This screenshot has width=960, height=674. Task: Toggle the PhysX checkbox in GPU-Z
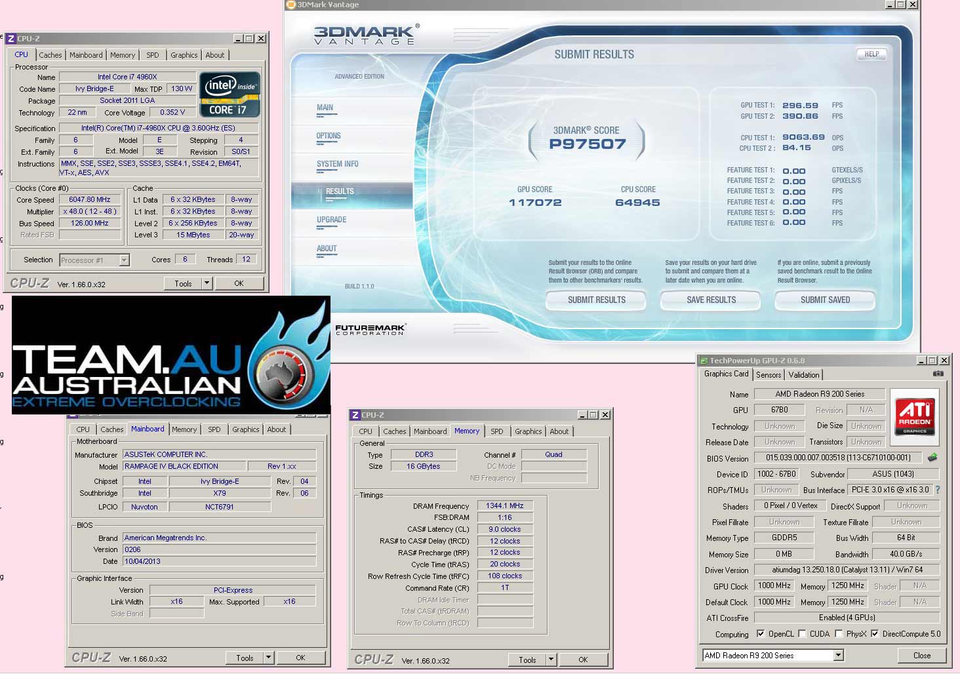[x=839, y=634]
